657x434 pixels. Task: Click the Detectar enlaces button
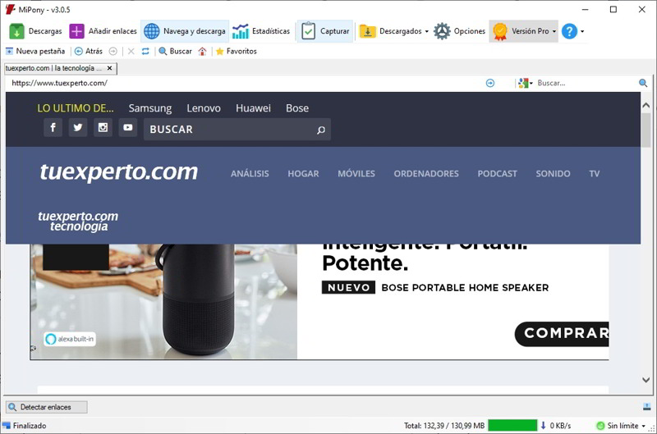[45, 407]
